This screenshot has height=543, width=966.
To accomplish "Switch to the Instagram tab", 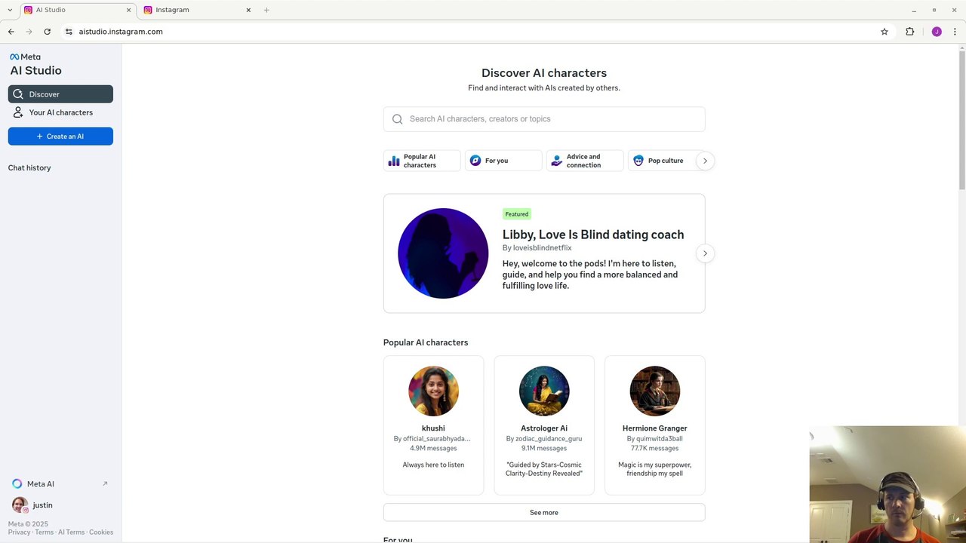I will (x=198, y=10).
